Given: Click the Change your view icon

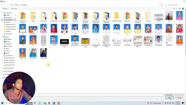Looking at the screenshot, I should [x=174, y=8].
